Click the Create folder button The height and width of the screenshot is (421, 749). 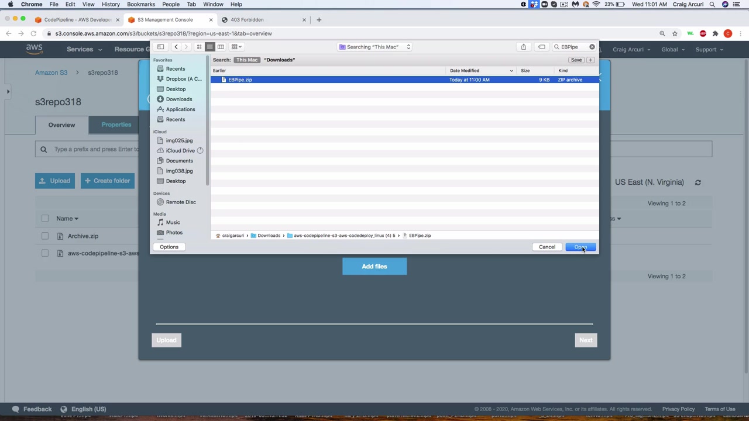(108, 181)
